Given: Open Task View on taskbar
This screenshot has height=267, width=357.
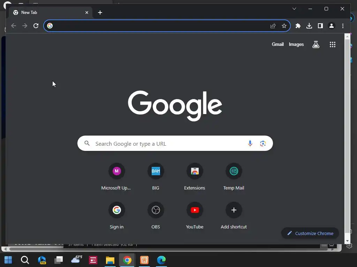Looking at the screenshot, I should click(59, 260).
